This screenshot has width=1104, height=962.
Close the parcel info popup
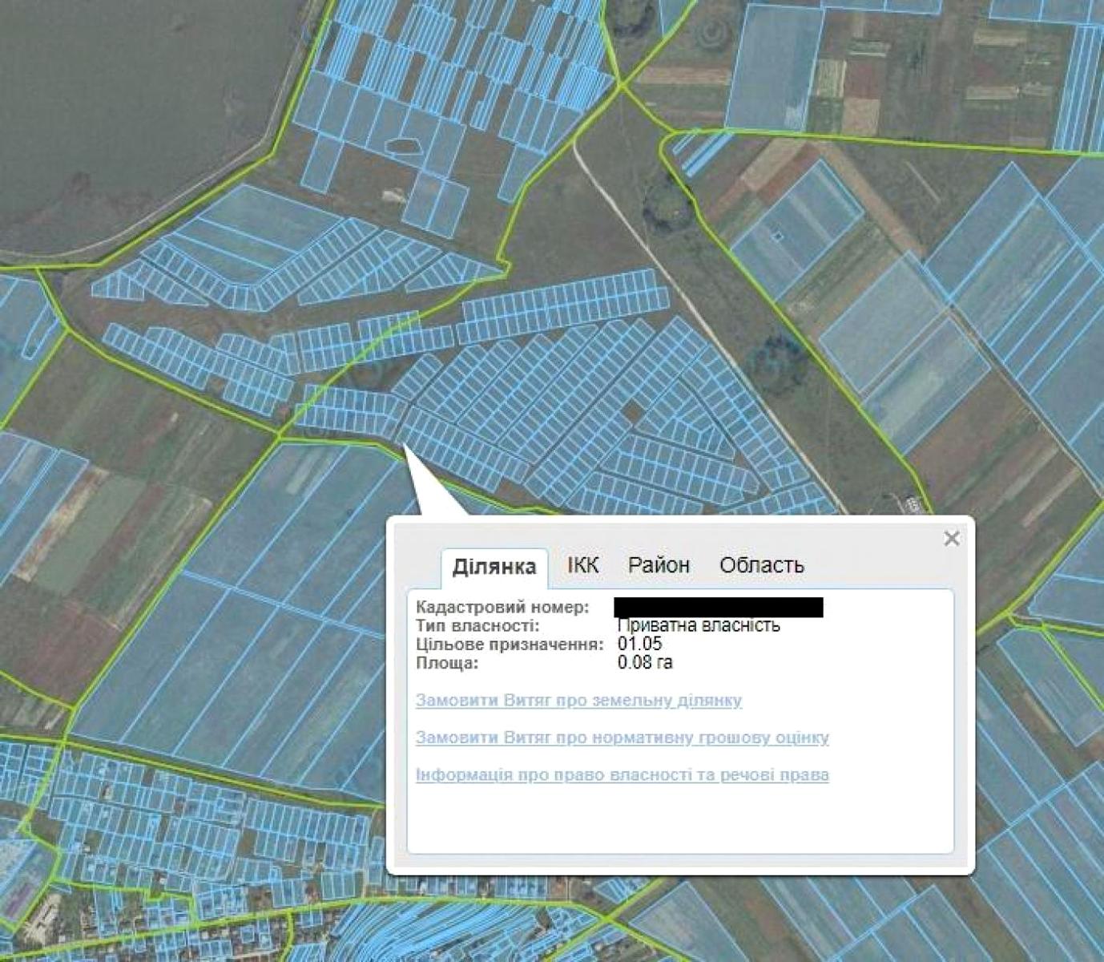[951, 538]
